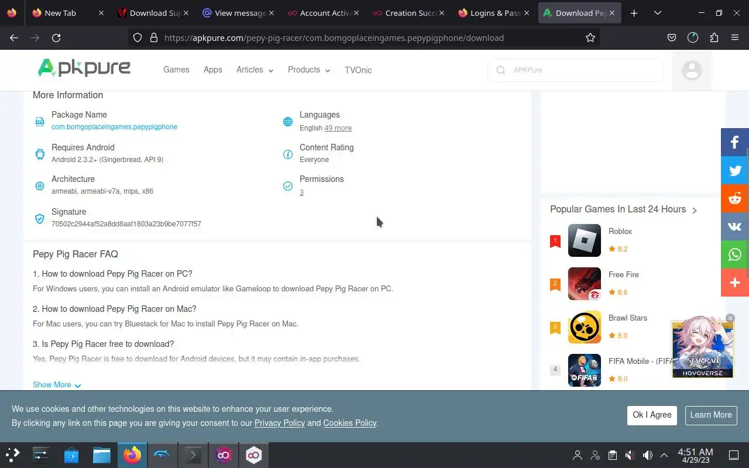749x468 pixels.
Task: Open permissions count 3 link
Action: tap(301, 192)
